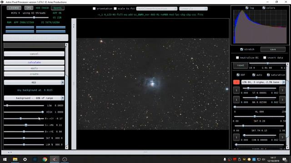Toggle the stretch checkbox

coord(241,49)
